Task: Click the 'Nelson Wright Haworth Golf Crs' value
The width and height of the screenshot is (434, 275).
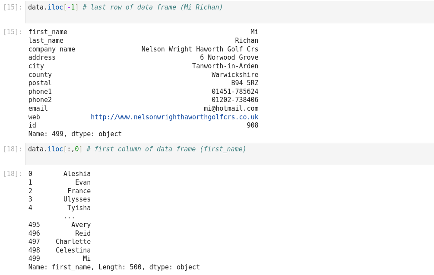Action: pyautogui.click(x=200, y=49)
